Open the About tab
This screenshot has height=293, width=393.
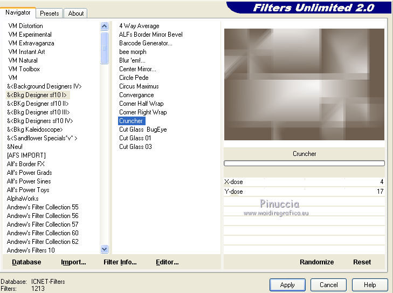click(x=75, y=13)
